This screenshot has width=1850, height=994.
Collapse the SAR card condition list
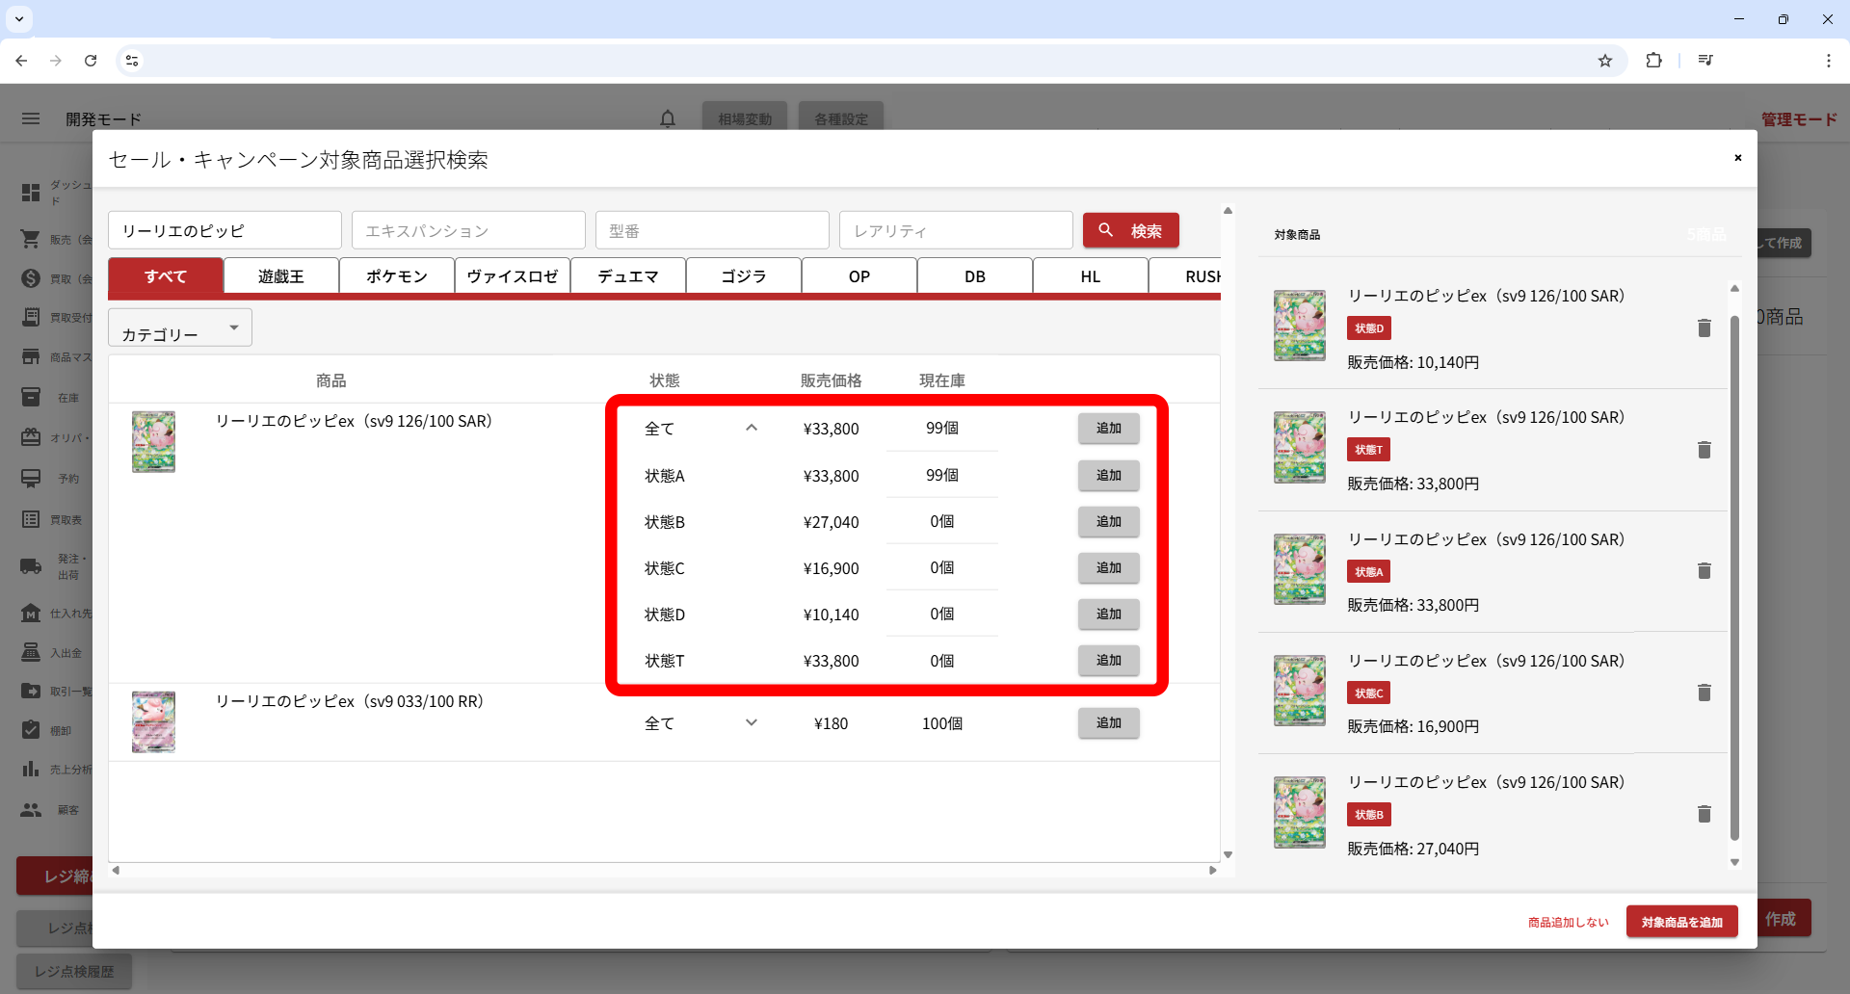(752, 429)
